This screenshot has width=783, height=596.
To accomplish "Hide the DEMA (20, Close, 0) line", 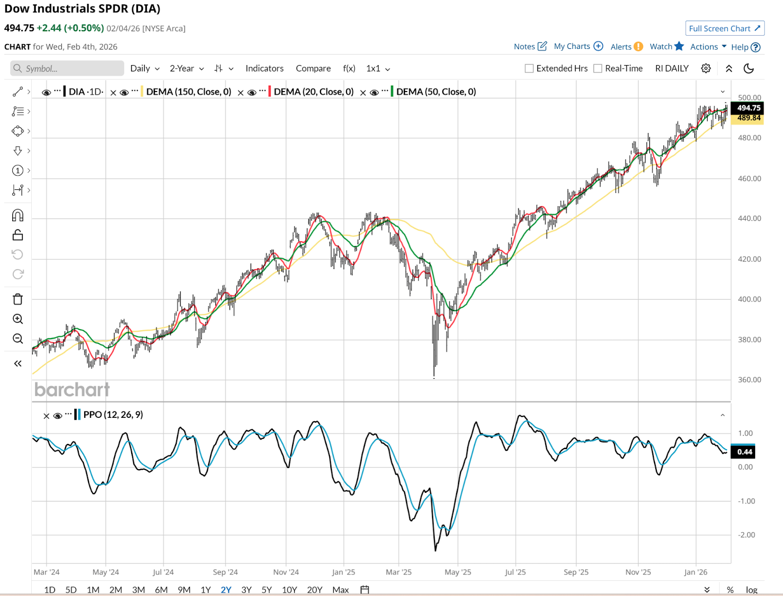I will 252,92.
